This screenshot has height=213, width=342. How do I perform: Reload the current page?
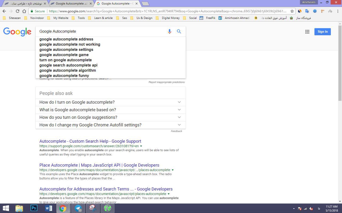(x=18, y=11)
